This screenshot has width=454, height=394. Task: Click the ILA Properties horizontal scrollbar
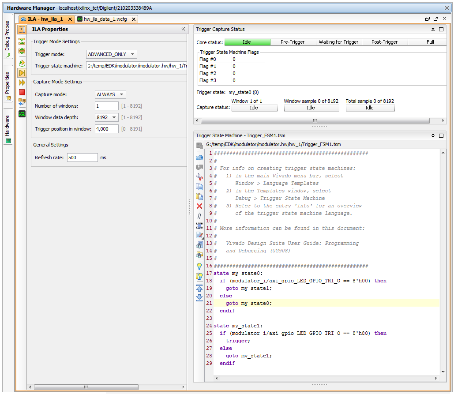tap(86, 387)
